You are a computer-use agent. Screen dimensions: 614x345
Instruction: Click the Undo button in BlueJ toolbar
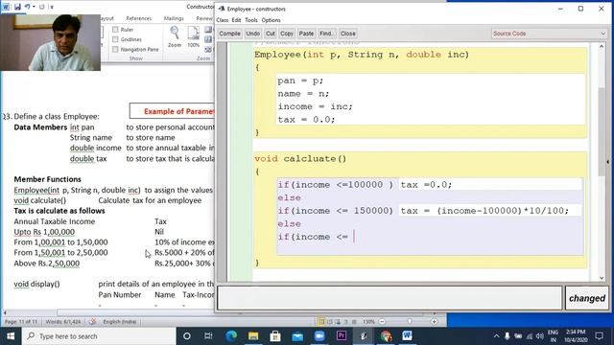253,34
